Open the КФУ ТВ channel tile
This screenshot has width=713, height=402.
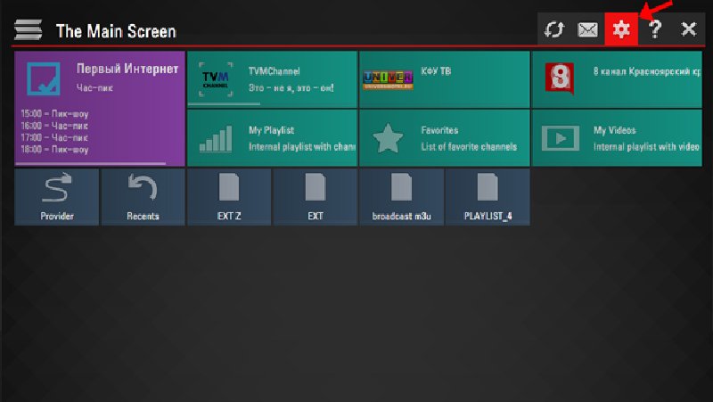point(444,78)
